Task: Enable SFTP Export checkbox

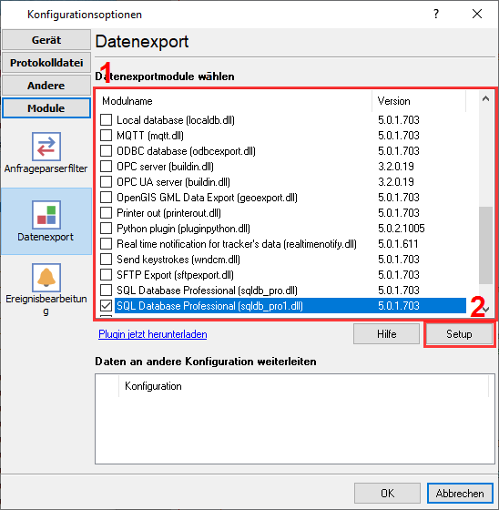Action: (x=106, y=275)
